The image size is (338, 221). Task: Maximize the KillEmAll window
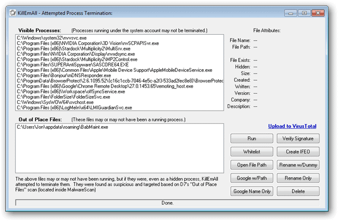[x=304, y=13]
